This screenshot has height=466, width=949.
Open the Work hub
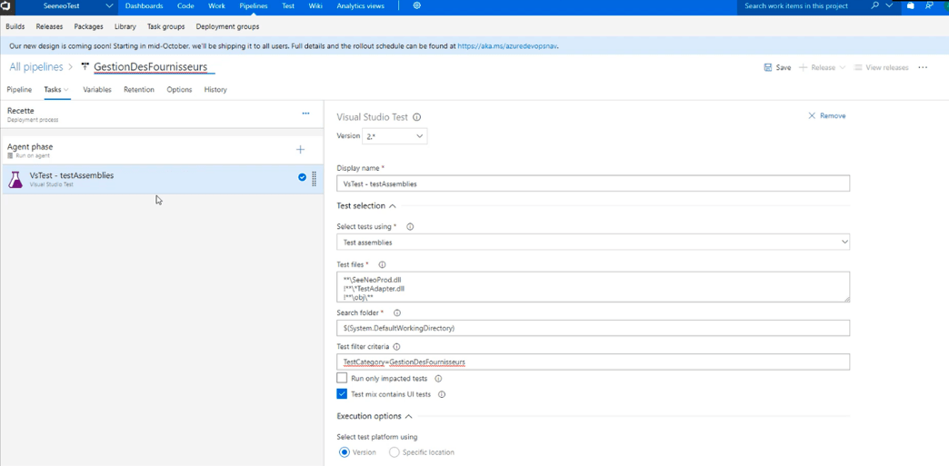(216, 5)
